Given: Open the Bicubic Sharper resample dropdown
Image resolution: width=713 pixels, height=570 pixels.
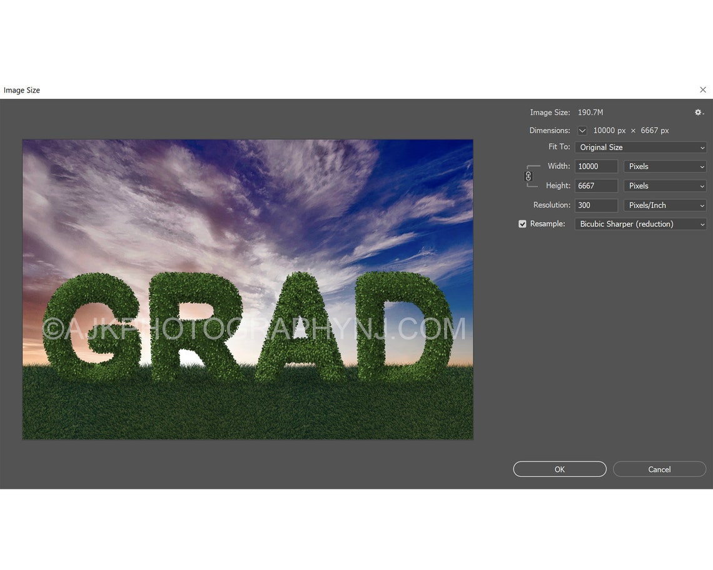Looking at the screenshot, I should [x=640, y=224].
